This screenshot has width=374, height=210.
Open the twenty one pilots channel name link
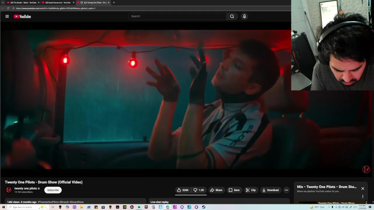click(26, 188)
